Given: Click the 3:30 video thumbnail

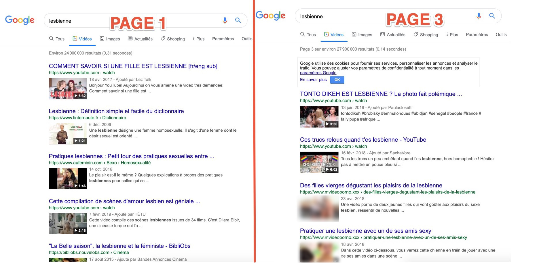Looking at the screenshot, I should (x=319, y=117).
